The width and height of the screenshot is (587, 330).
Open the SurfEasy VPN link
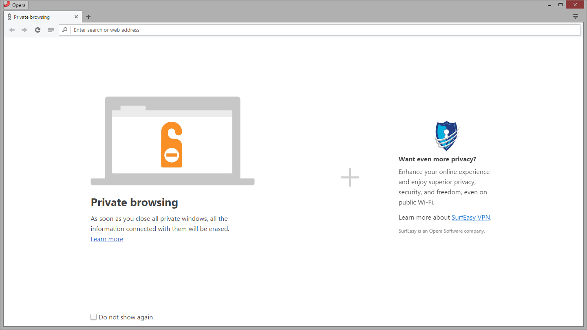[x=471, y=218]
